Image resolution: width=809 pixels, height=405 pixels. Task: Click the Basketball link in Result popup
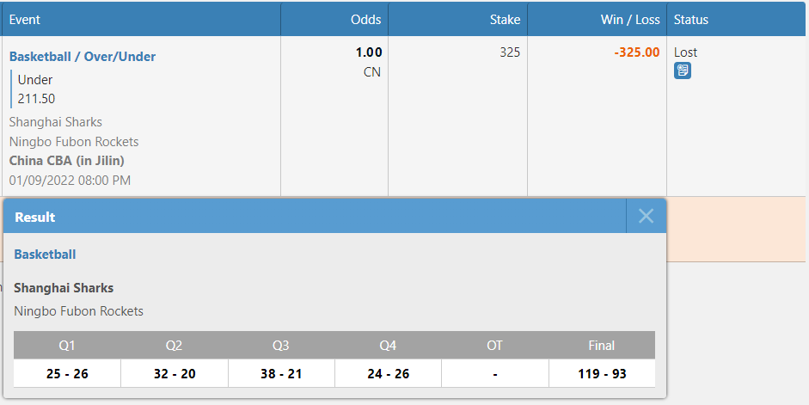45,255
